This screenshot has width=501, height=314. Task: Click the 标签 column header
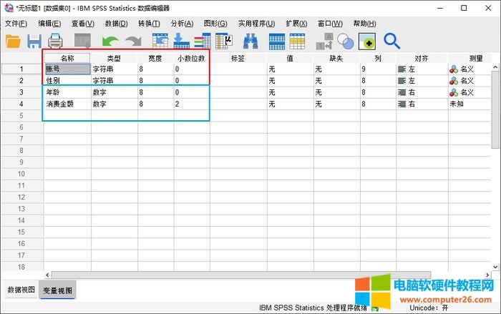pyautogui.click(x=238, y=58)
